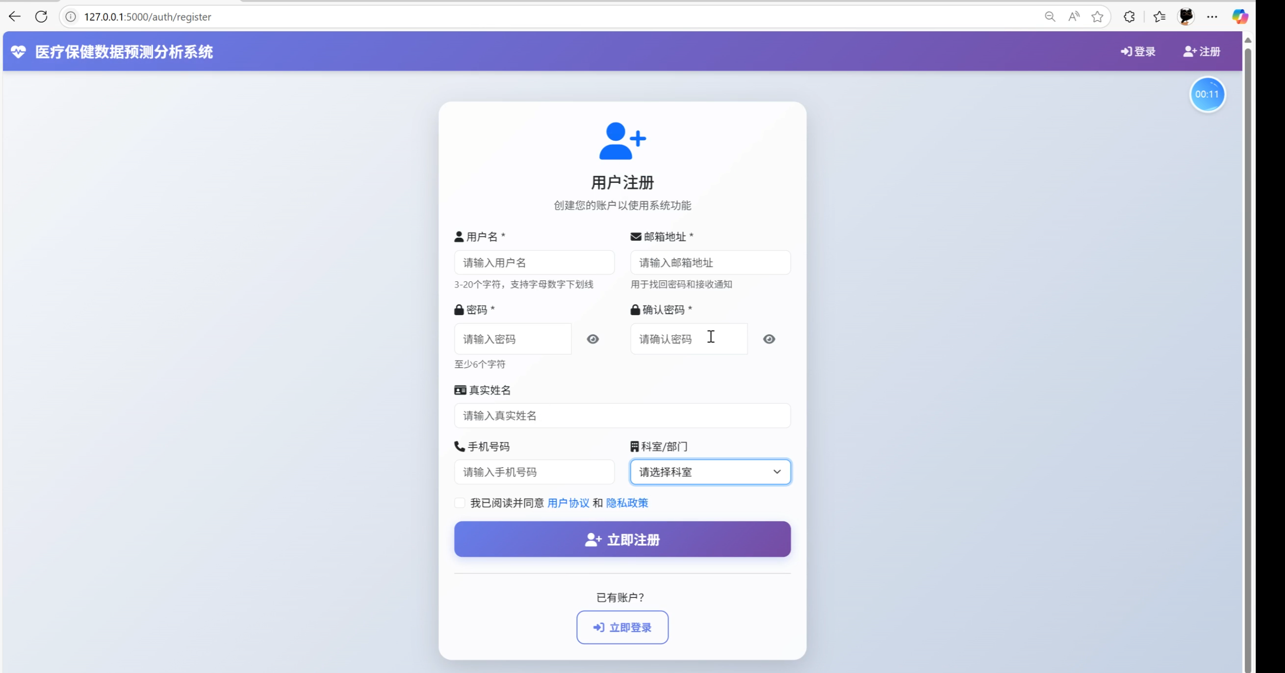Click the 用户名 label with person icon
1285x673 pixels.
pyautogui.click(x=480, y=237)
